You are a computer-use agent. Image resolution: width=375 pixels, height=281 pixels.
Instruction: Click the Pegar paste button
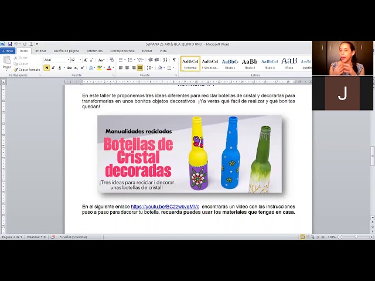[x=6, y=63]
